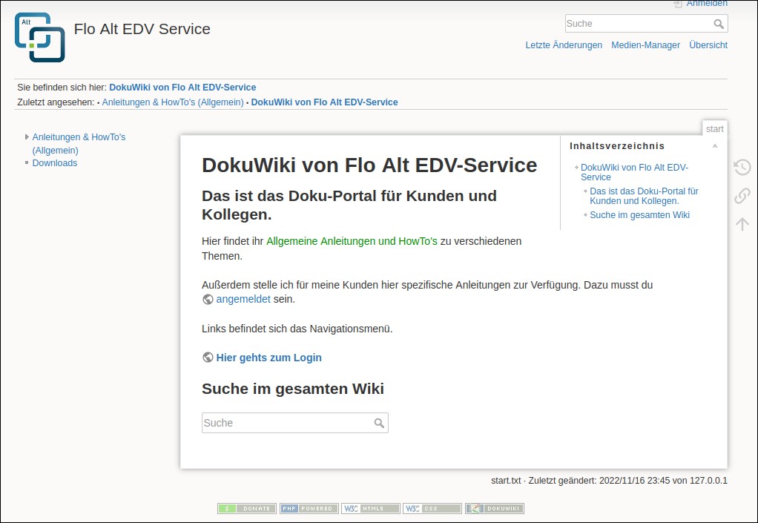
Task: Click the magnifier icon in header search
Action: pos(719,24)
